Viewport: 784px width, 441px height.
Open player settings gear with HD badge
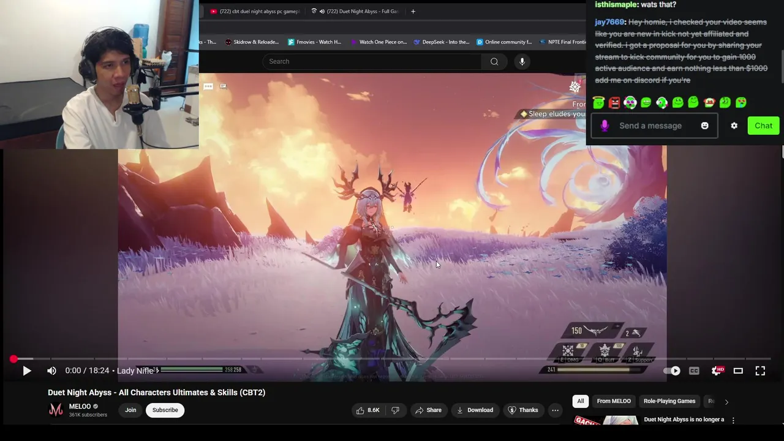pos(717,371)
